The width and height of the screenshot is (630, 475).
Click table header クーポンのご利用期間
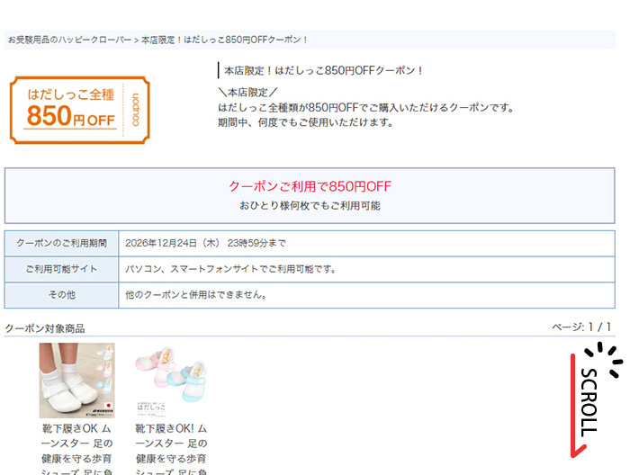coord(61,243)
